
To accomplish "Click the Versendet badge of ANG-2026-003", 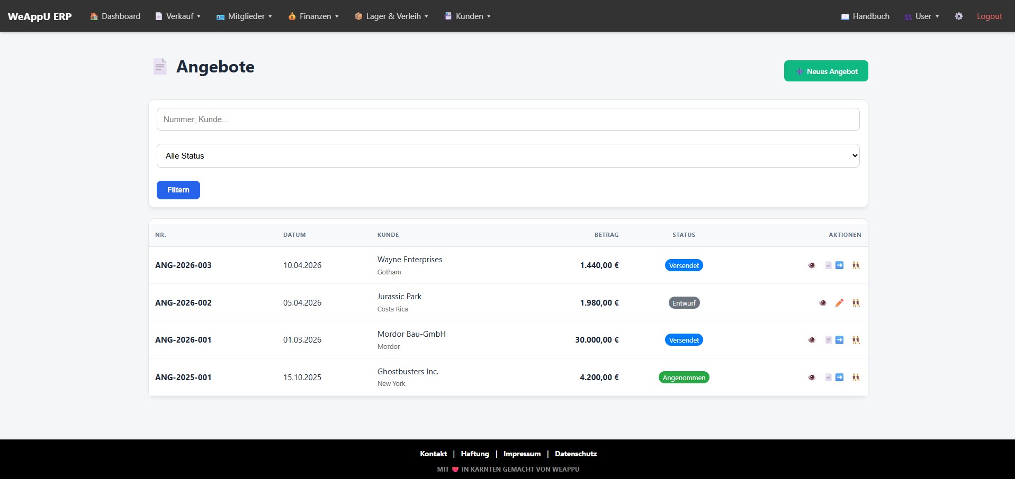I will coord(684,265).
